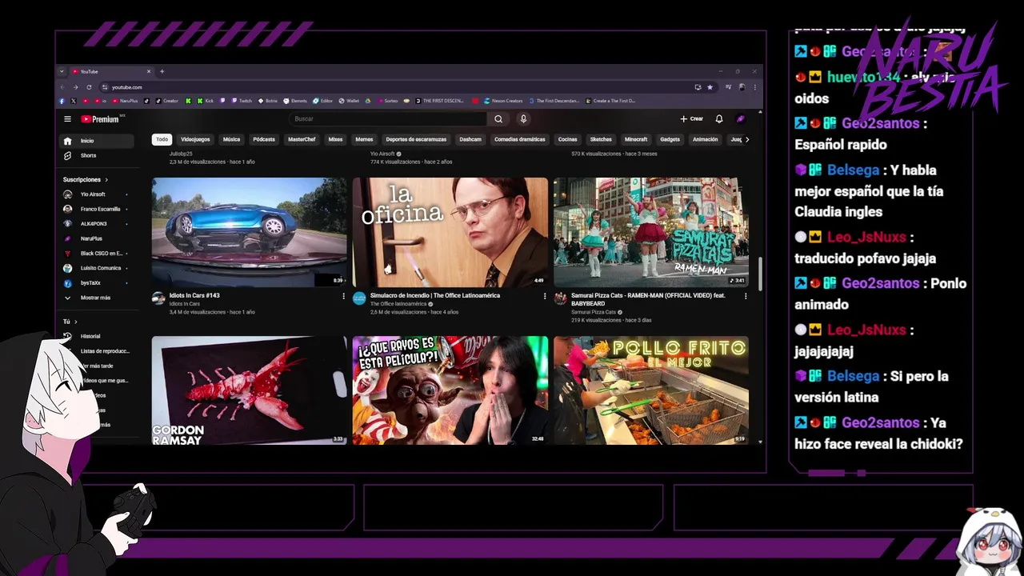Open the Luisito Comunica subscription channel
The height and width of the screenshot is (576, 1024).
pyautogui.click(x=98, y=268)
